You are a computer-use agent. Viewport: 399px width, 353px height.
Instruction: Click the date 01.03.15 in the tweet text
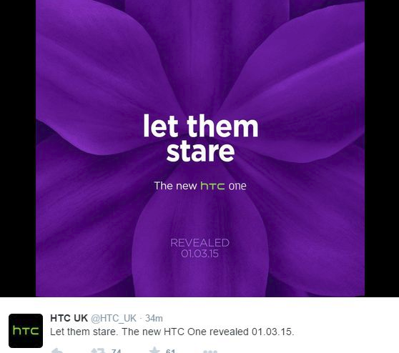coord(272,332)
